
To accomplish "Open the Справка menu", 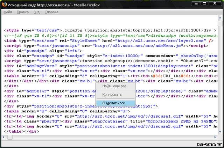I will [51, 12].
